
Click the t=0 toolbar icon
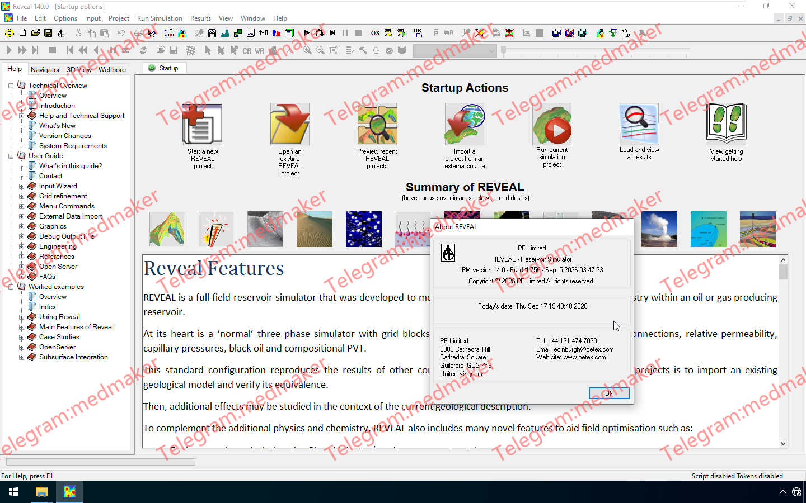tap(264, 33)
